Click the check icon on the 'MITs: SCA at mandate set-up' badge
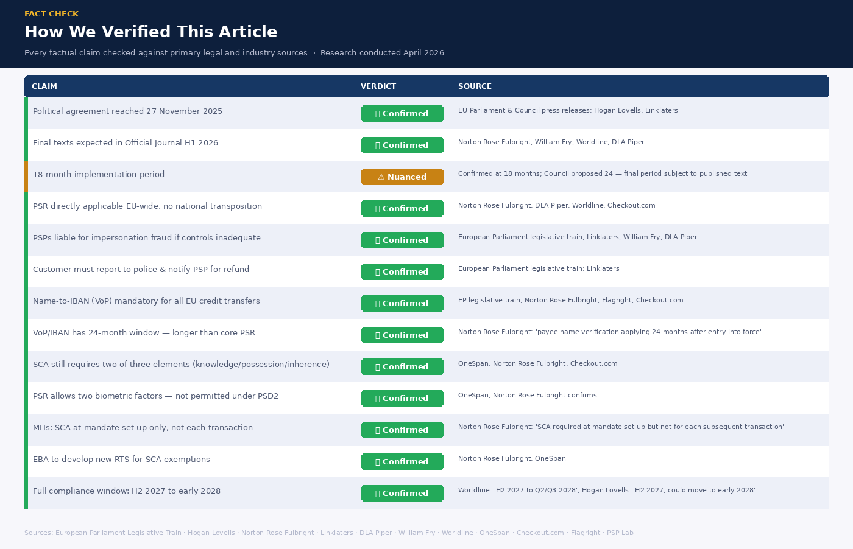 tap(377, 430)
